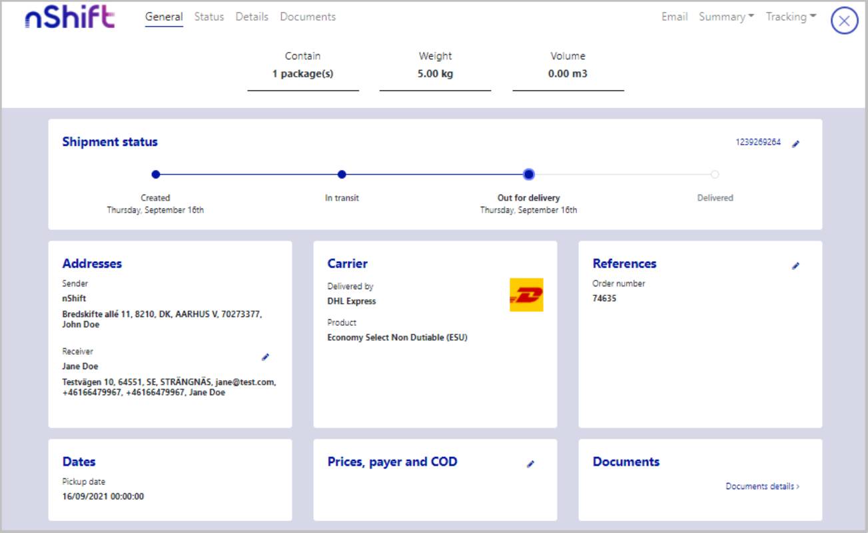Click the Email link in header

675,17
